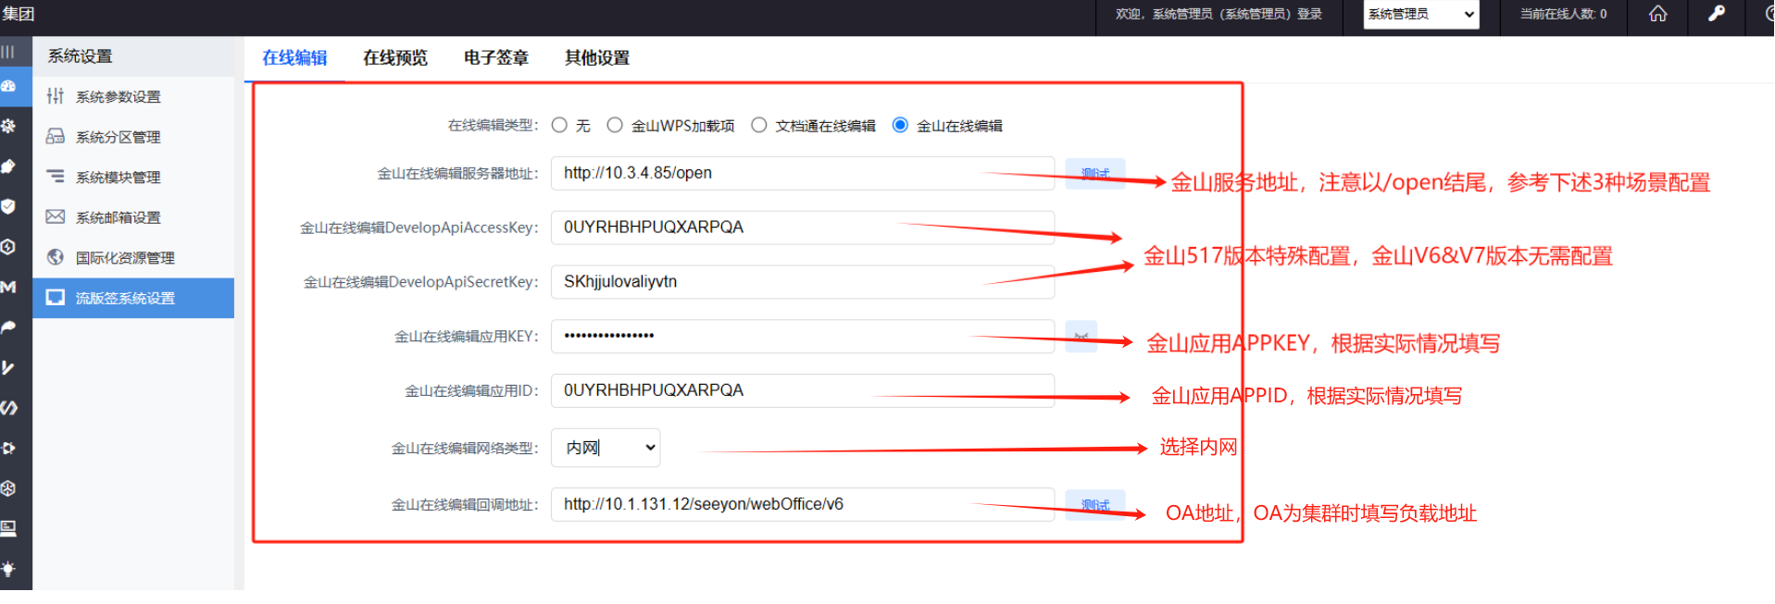Open the connector plug icon in sidebar

[7, 448]
